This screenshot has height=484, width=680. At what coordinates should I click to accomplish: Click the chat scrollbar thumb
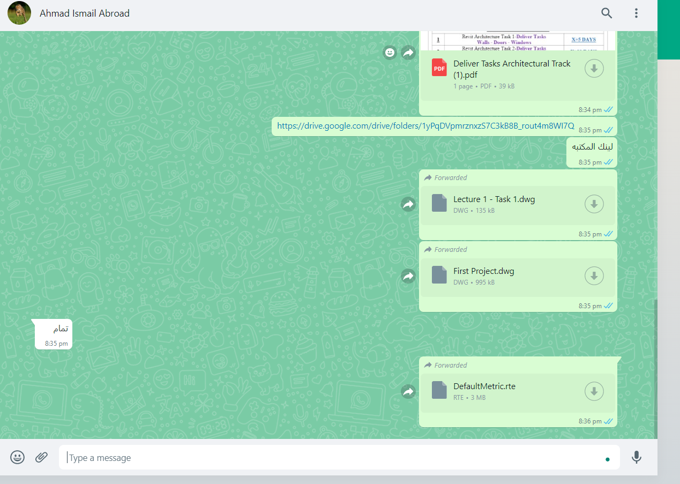point(655,370)
